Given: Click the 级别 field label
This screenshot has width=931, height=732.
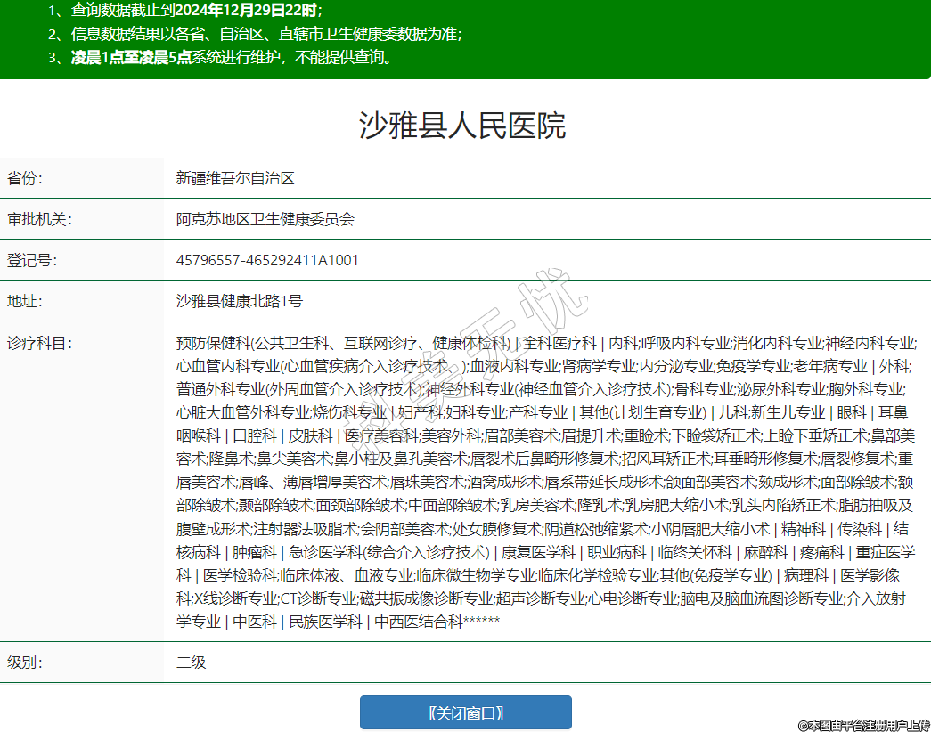Looking at the screenshot, I should (25, 663).
